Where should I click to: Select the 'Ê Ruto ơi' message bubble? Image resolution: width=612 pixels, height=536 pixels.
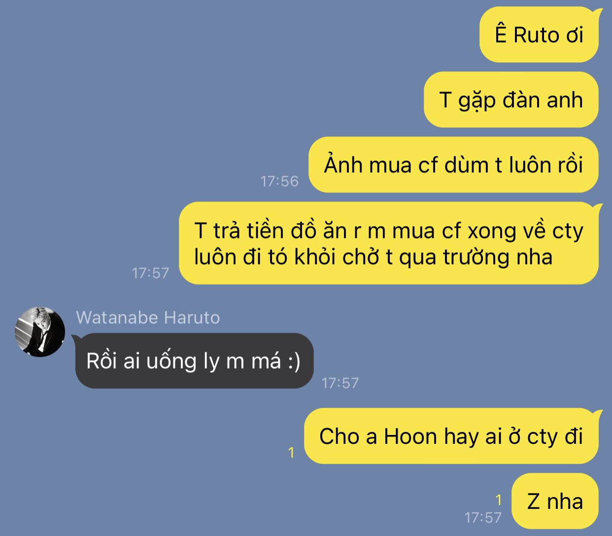click(x=539, y=35)
